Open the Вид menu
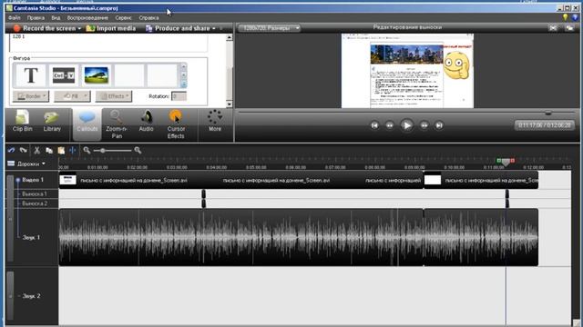 click(56, 18)
